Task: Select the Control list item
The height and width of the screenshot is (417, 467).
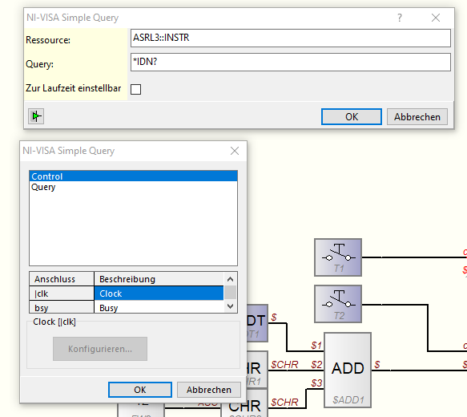Action: point(133,176)
